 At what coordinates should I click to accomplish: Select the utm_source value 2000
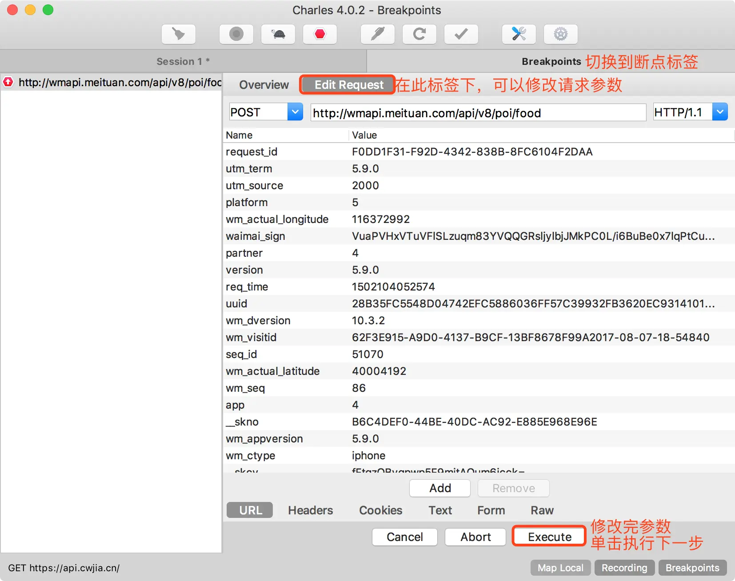point(365,186)
